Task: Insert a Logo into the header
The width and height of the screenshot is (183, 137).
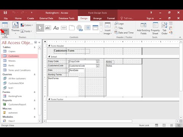Action: pyautogui.click(x=119, y=24)
